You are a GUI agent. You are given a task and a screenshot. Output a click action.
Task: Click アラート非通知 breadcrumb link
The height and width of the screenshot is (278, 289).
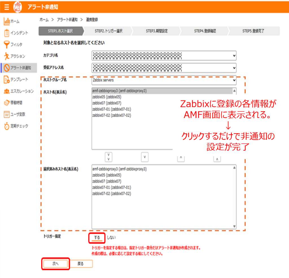(67, 19)
